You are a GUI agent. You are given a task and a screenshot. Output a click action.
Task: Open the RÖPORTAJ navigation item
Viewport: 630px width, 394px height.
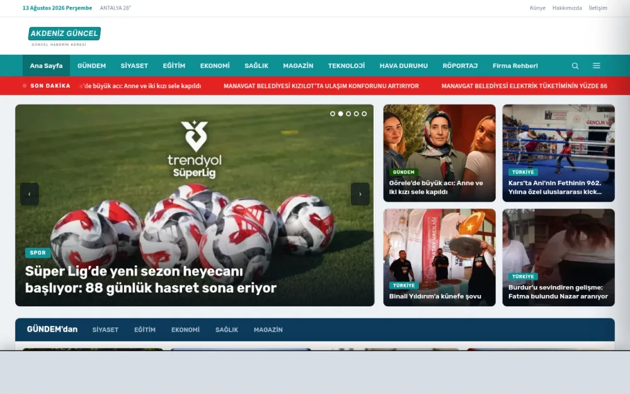(460, 66)
